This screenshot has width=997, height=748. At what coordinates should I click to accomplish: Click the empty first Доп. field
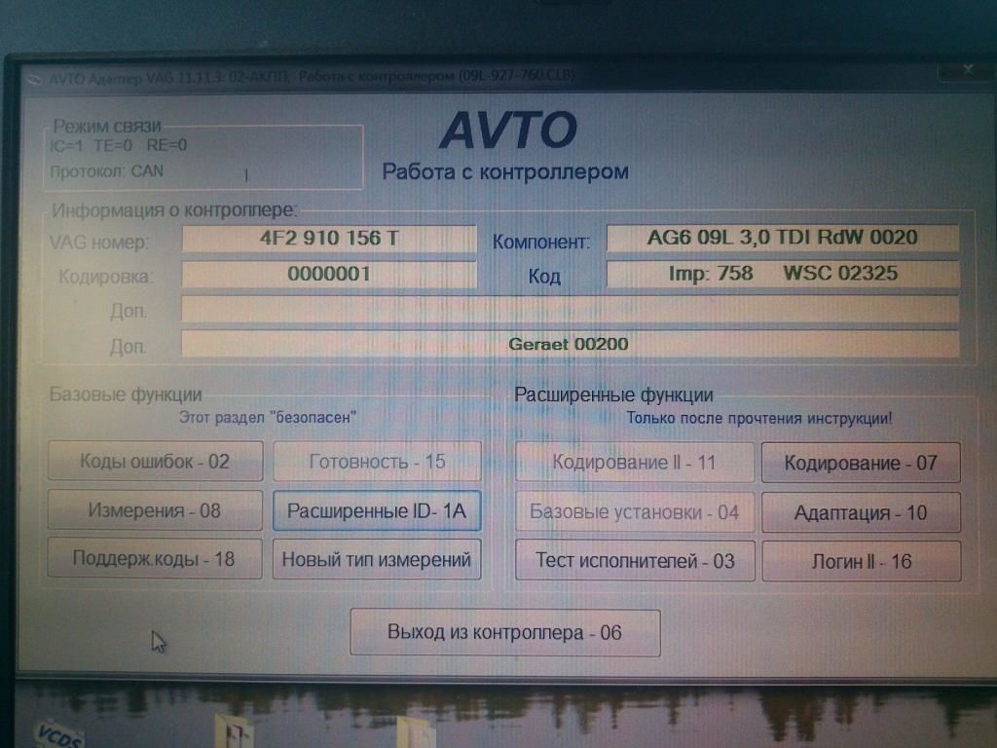click(571, 309)
